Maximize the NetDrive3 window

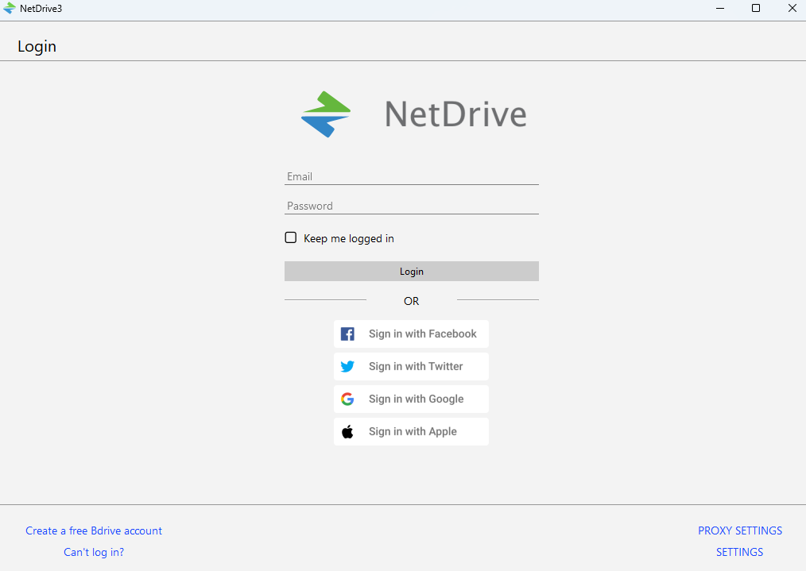pos(756,9)
